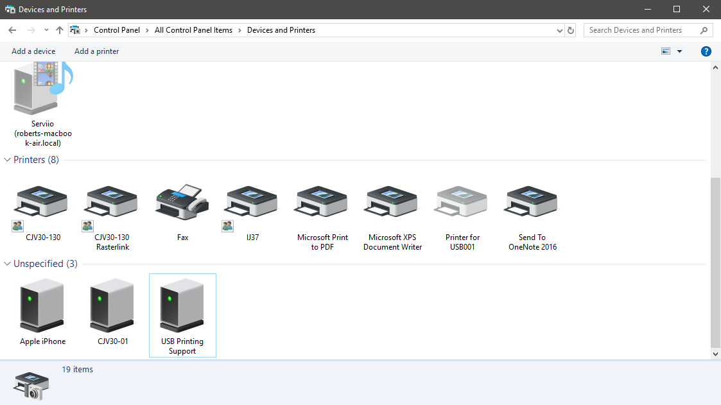Viewport: 721px width, 405px height.
Task: Click the Refresh button in address bar
Action: 571,30
